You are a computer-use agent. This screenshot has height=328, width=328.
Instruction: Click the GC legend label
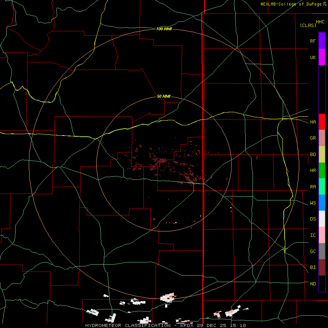coord(313,251)
